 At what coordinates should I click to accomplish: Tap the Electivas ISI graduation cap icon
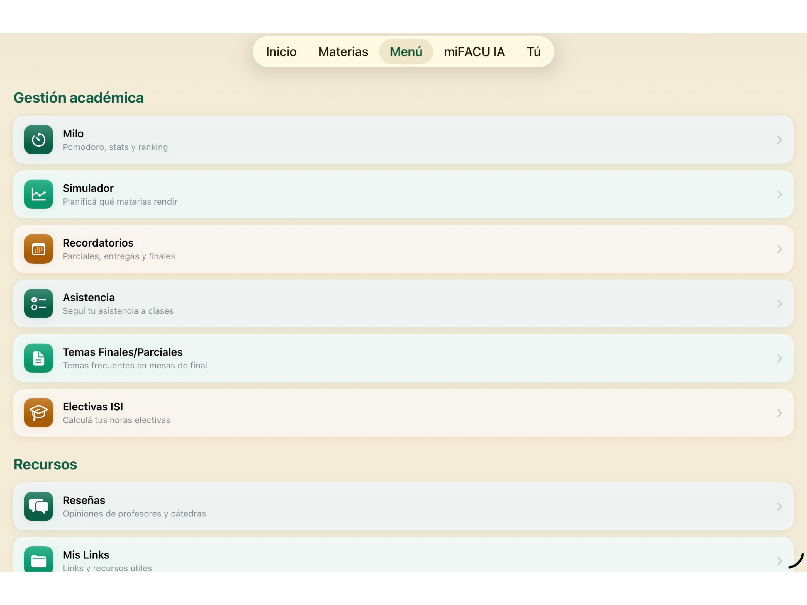39,413
